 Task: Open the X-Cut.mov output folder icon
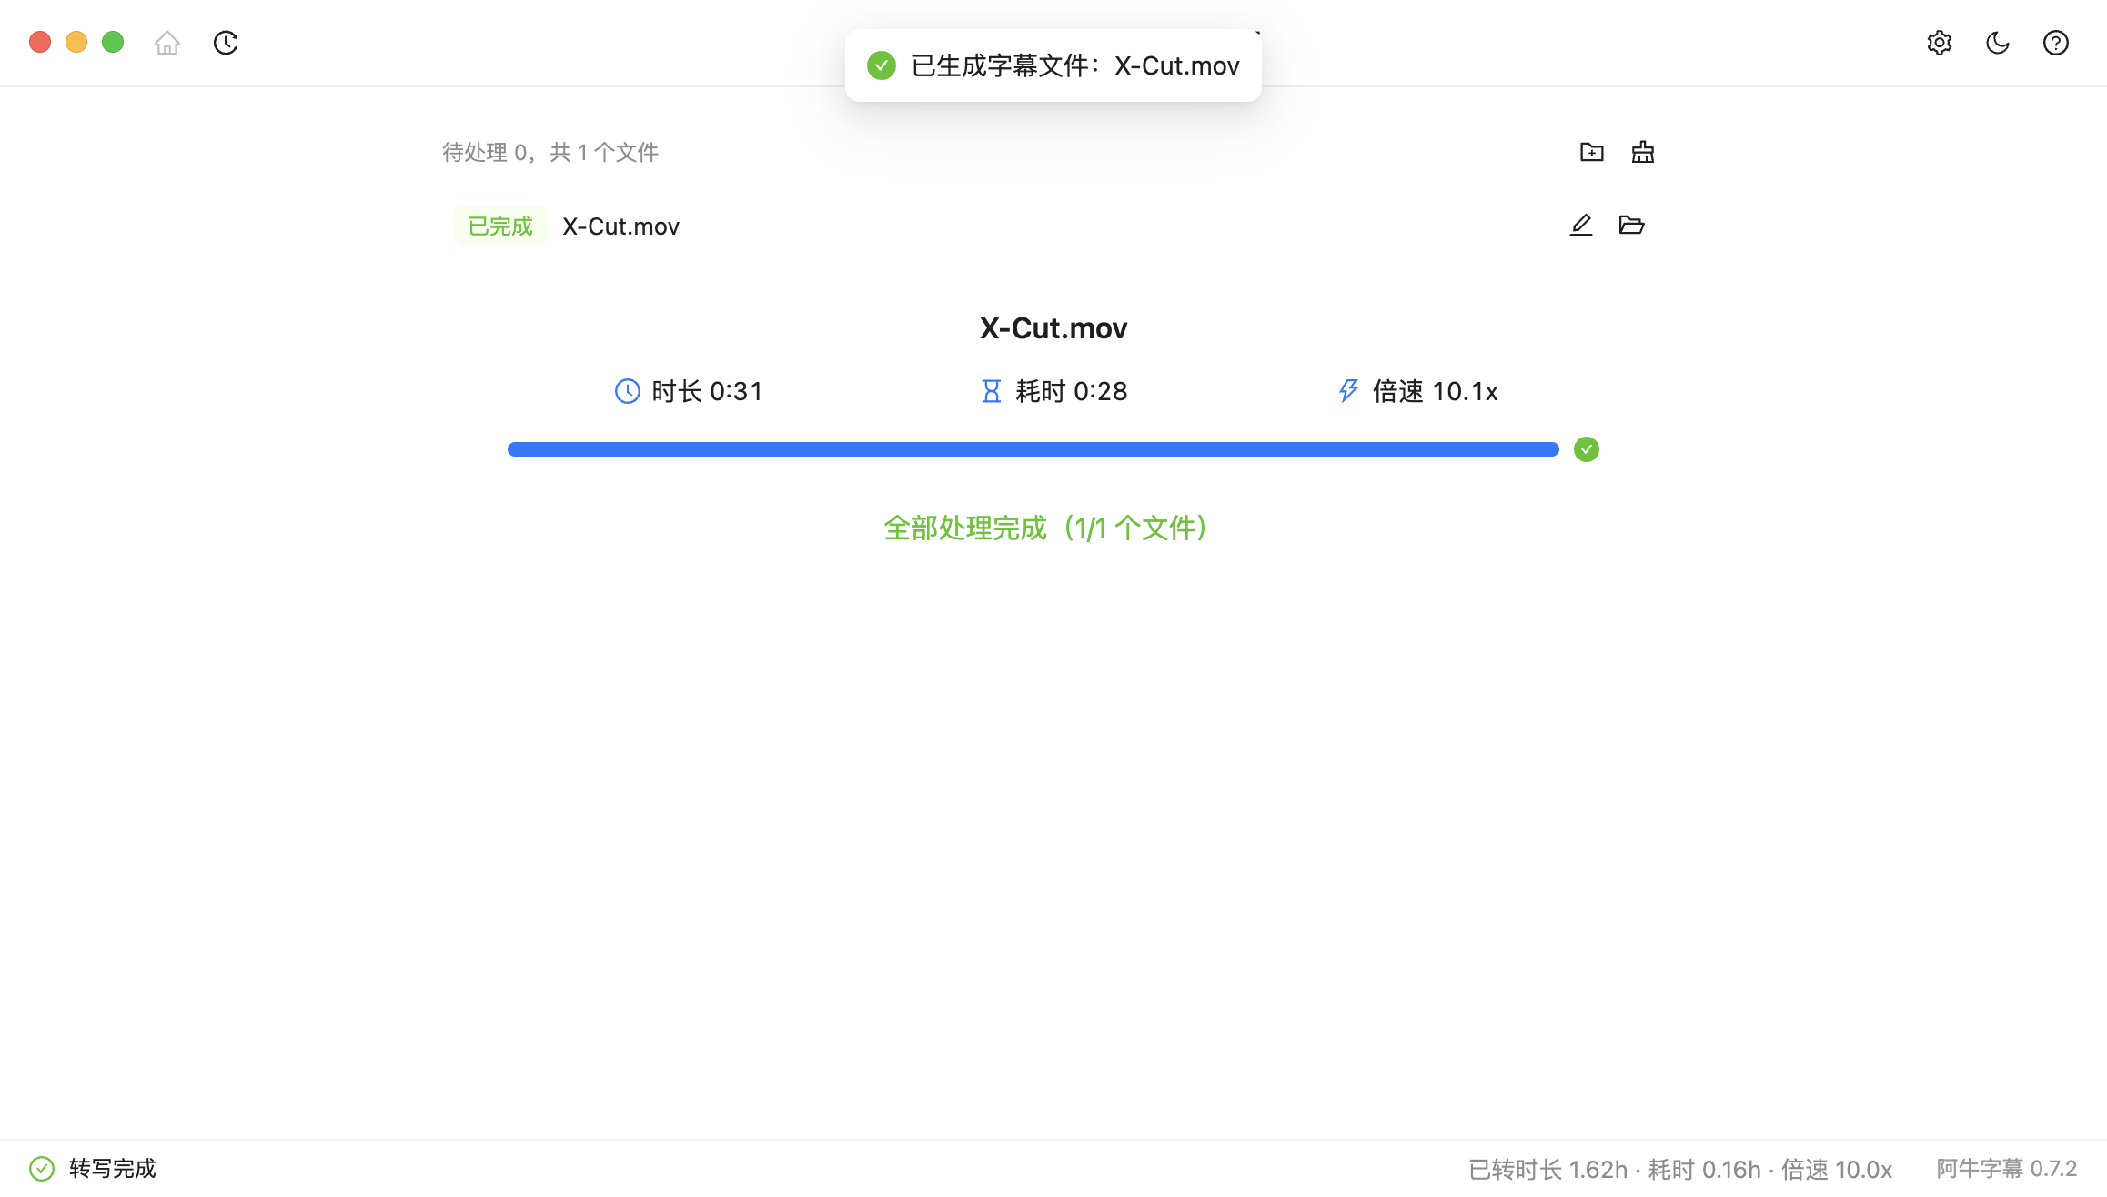(1632, 225)
